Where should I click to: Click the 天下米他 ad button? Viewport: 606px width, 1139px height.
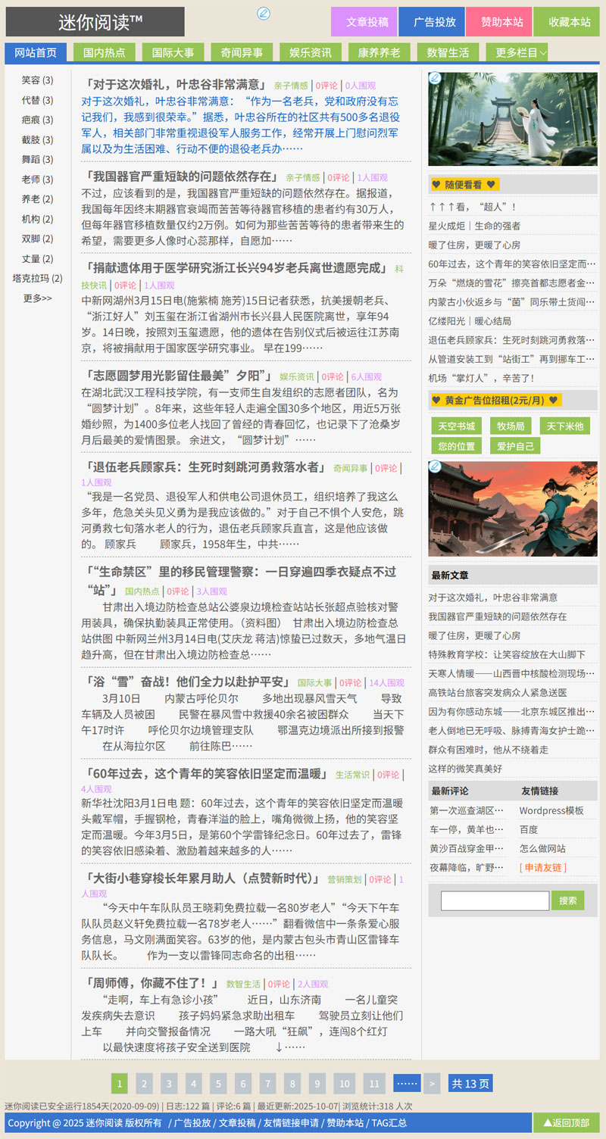pyautogui.click(x=565, y=426)
